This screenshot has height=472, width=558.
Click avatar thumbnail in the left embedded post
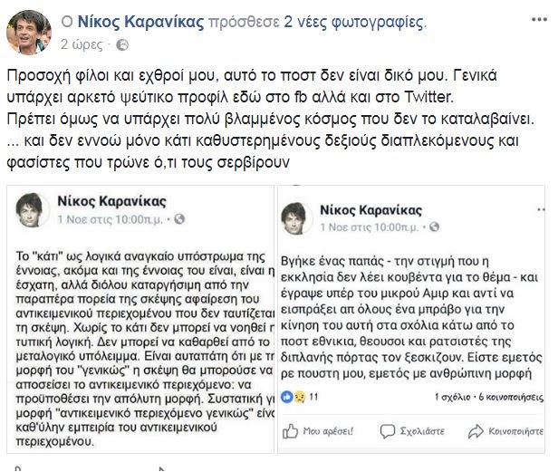point(34,208)
